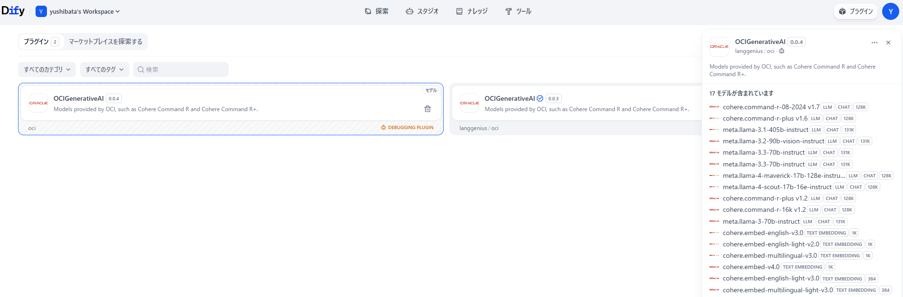Click Oracle icon beside cohere.embed-v4.0

pyautogui.click(x=714, y=267)
